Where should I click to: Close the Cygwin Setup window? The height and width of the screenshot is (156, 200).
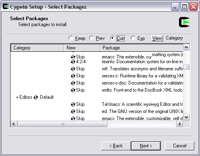[x=193, y=7]
